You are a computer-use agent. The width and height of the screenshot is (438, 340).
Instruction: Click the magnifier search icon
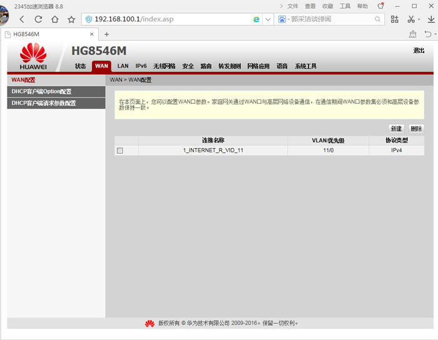tap(377, 19)
